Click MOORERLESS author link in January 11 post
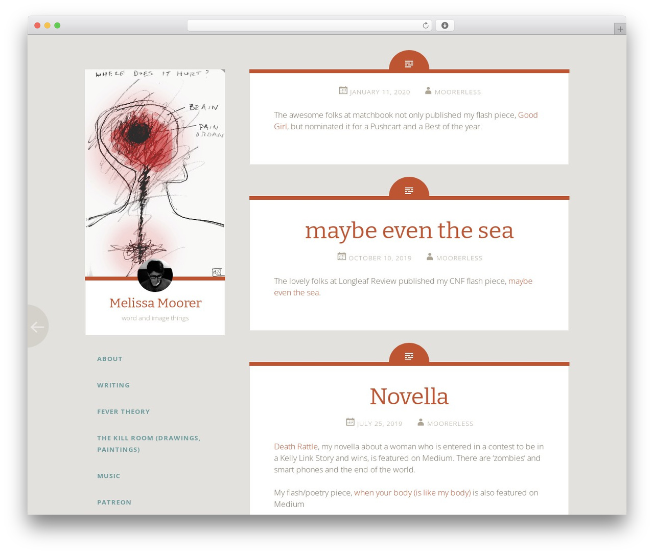The width and height of the screenshot is (654, 554). tap(458, 92)
